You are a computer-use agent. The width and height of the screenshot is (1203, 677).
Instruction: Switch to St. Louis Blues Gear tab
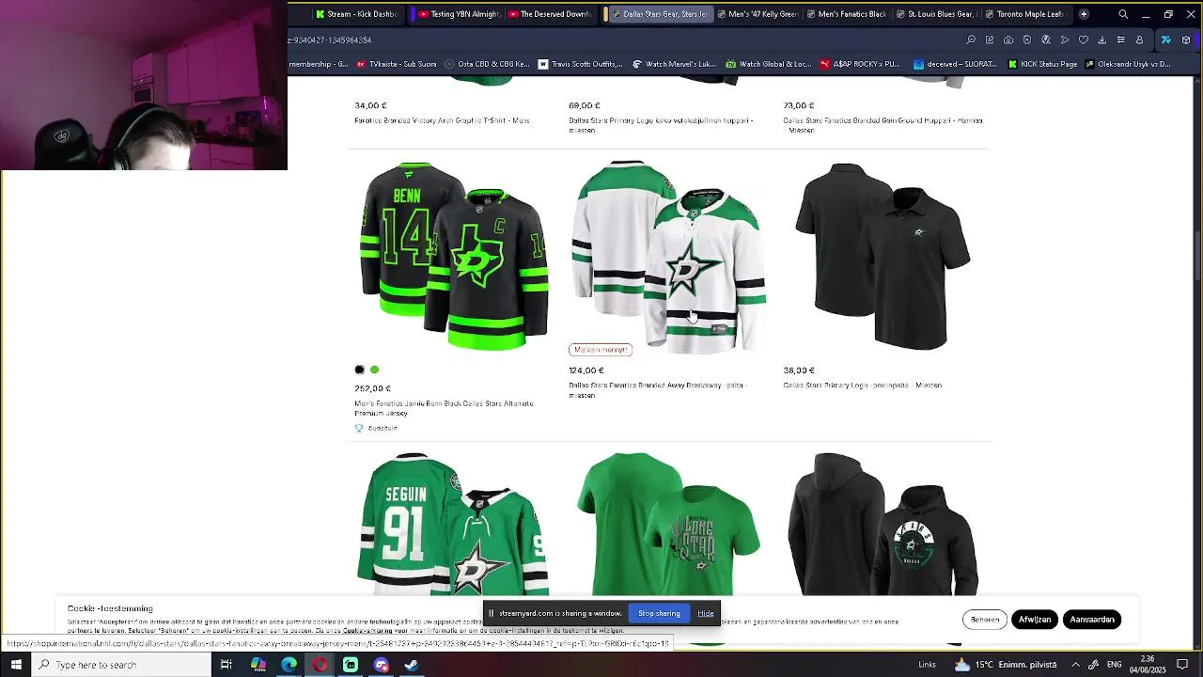tap(936, 14)
